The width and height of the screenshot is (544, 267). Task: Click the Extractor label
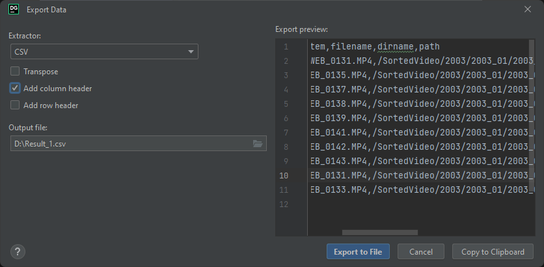(x=25, y=36)
